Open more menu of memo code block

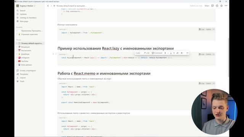[213, 83]
